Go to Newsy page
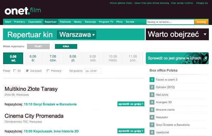 pos(78,22)
